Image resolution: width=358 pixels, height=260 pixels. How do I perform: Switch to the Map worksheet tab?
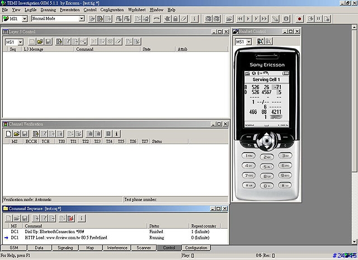click(90, 248)
